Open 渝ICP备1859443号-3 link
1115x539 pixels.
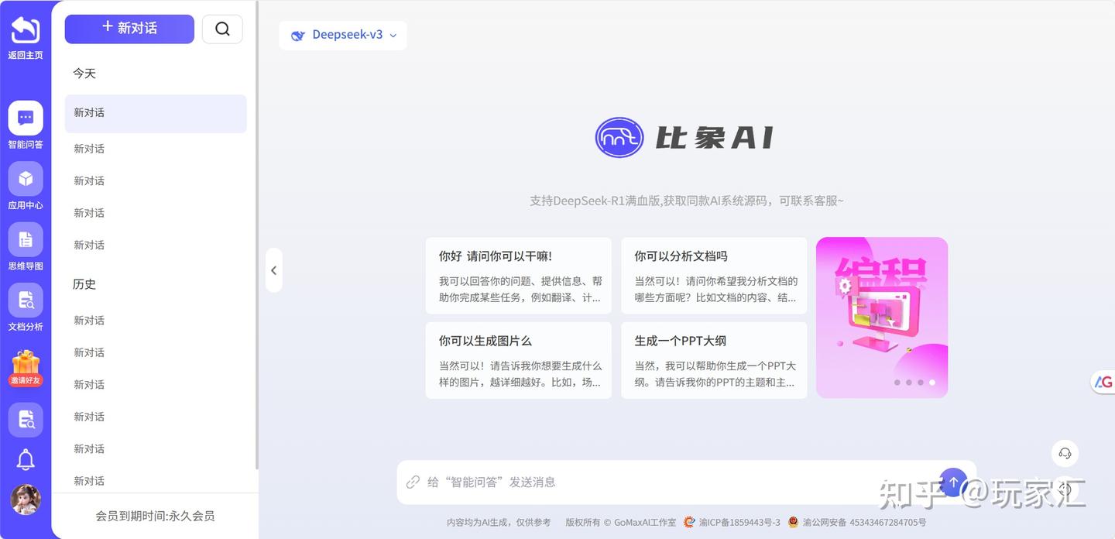[739, 523]
